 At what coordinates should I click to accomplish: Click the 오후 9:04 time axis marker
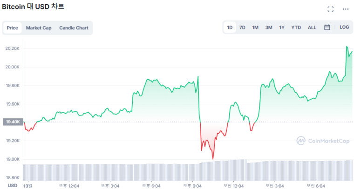[x=192, y=185]
